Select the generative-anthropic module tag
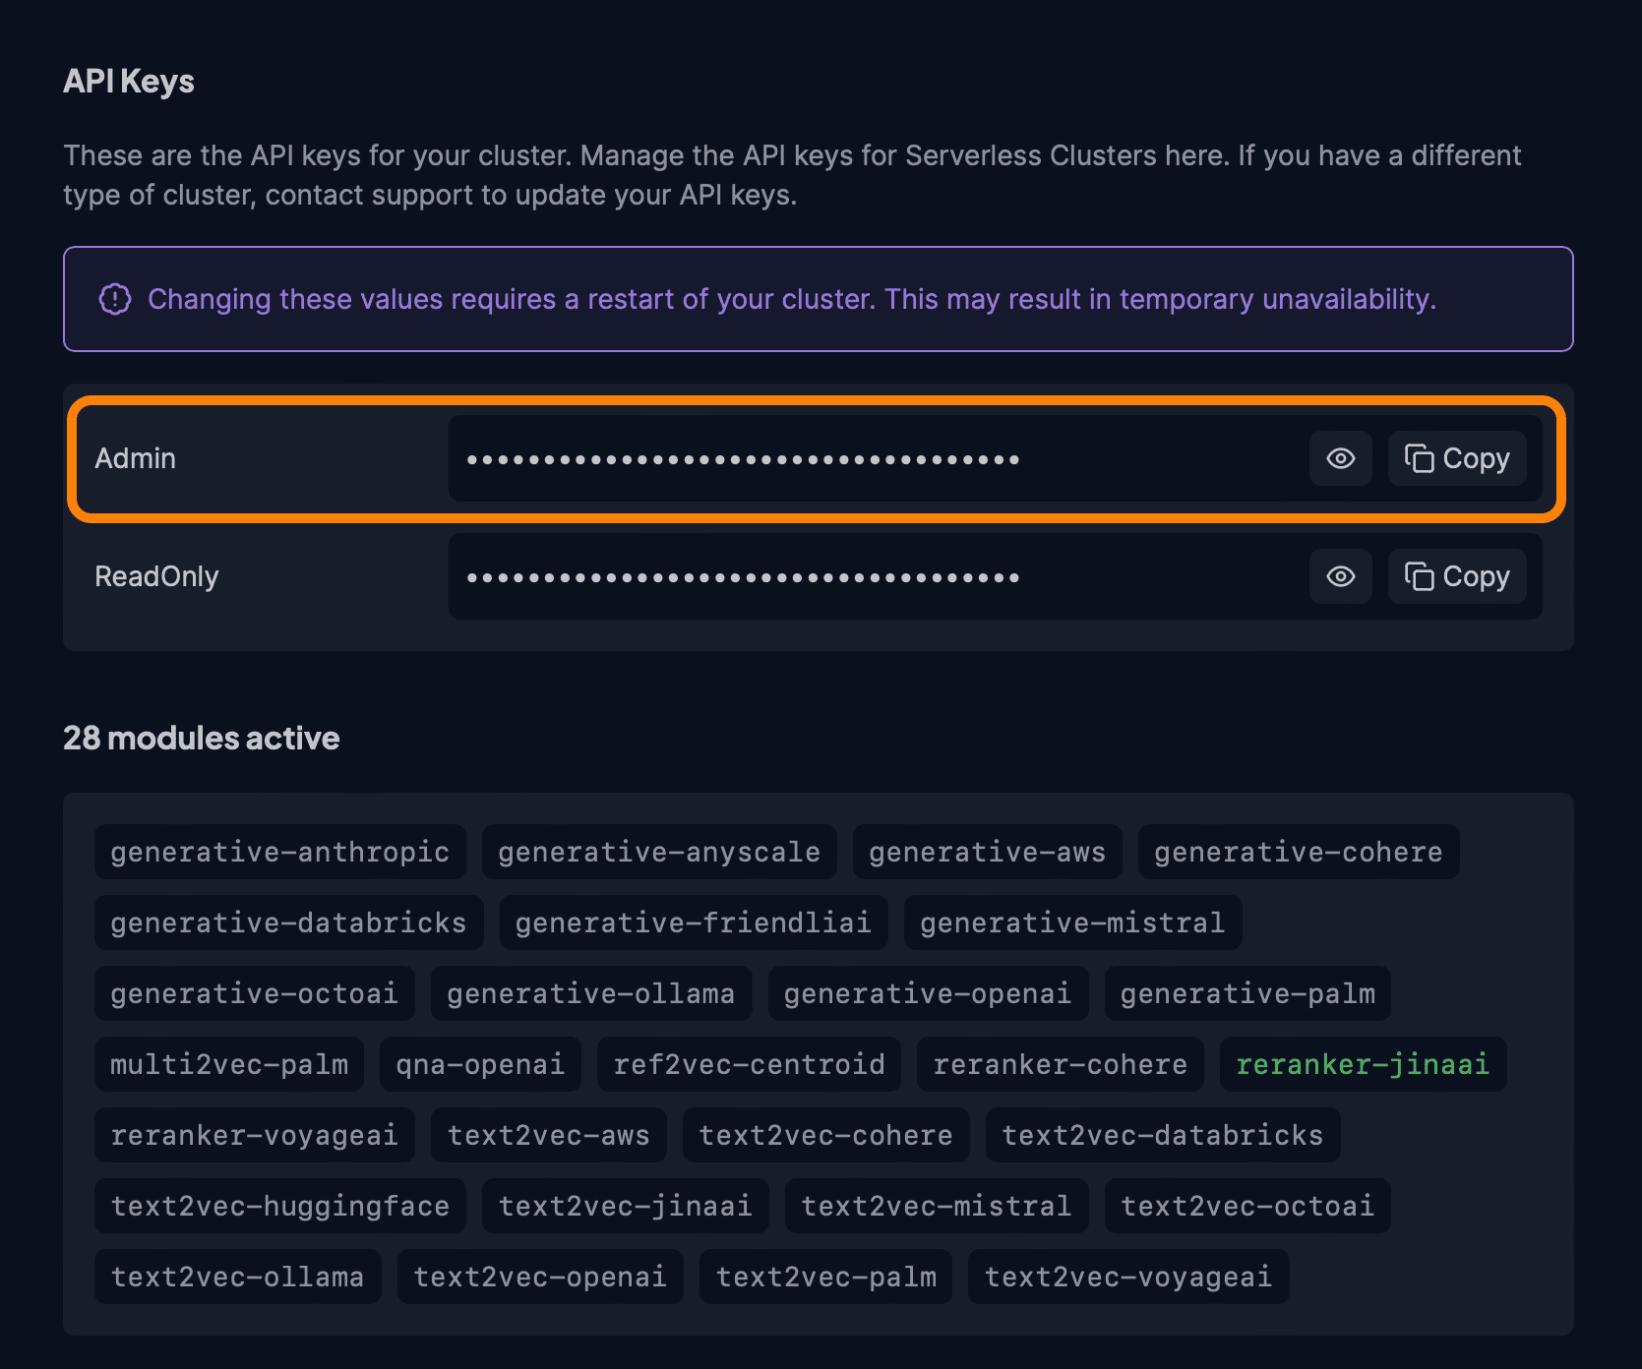The width and height of the screenshot is (1642, 1369). (x=280, y=852)
